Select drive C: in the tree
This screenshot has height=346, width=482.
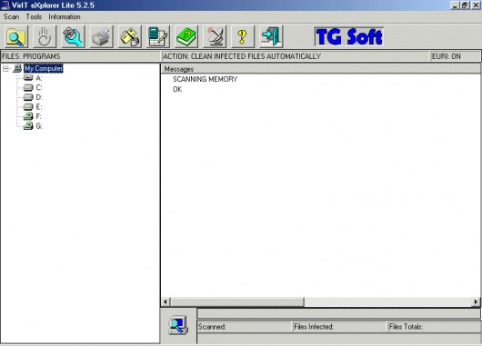39,88
